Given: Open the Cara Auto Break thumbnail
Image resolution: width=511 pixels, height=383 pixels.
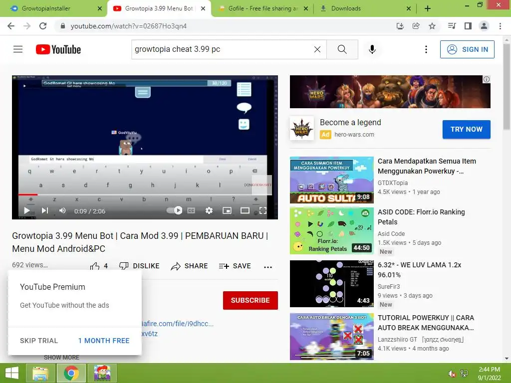Looking at the screenshot, I should coord(331,337).
